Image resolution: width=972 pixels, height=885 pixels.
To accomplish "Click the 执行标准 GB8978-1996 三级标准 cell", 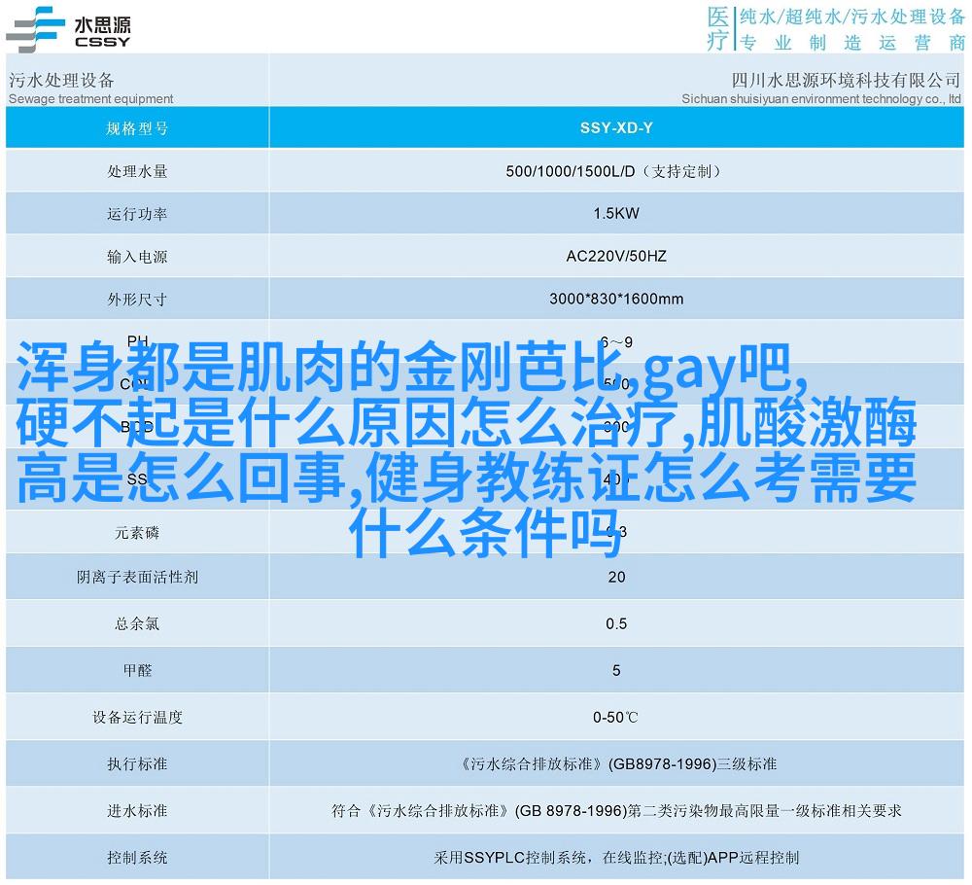I will pyautogui.click(x=616, y=764).
